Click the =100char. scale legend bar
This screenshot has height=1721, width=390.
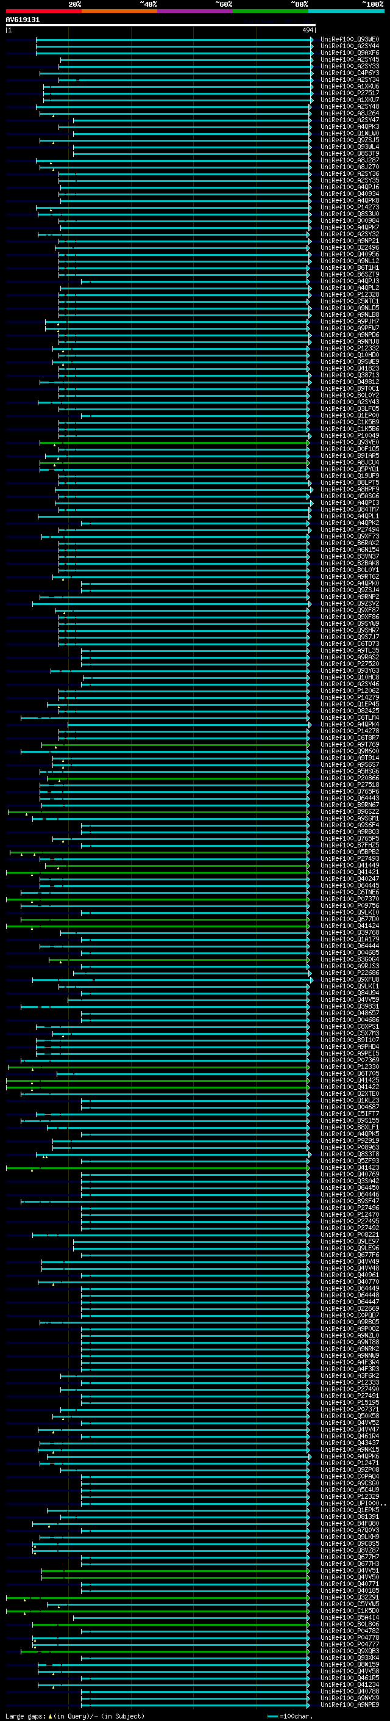click(272, 1716)
